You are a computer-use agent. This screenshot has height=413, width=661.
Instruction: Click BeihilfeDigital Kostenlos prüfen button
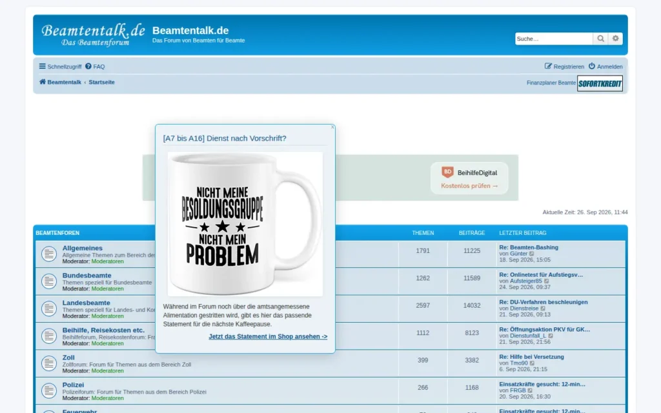coord(469,179)
